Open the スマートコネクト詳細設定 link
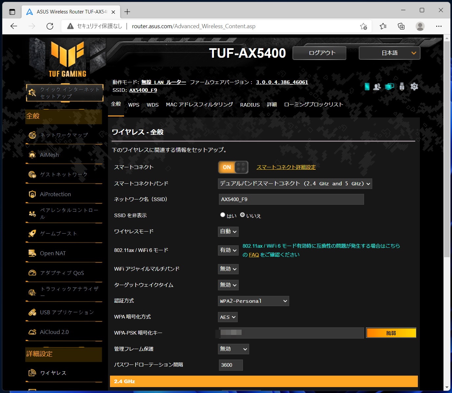The height and width of the screenshot is (393, 452). click(286, 167)
